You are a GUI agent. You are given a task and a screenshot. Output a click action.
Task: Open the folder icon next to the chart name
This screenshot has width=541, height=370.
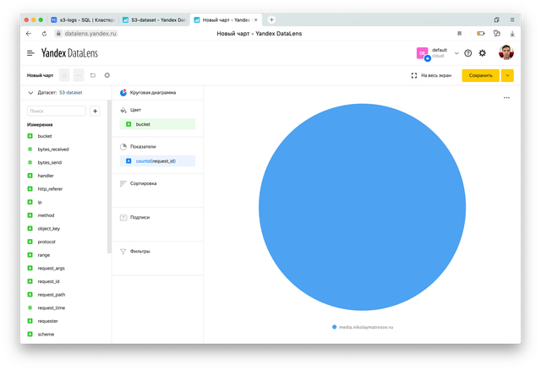(93, 75)
